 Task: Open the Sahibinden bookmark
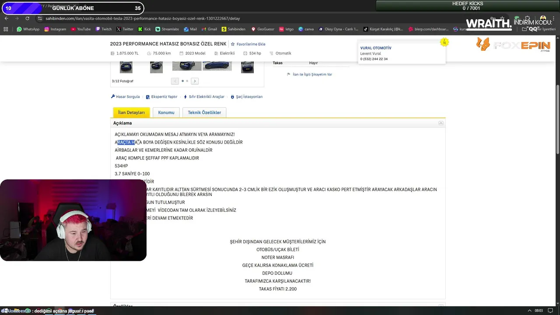point(234,29)
